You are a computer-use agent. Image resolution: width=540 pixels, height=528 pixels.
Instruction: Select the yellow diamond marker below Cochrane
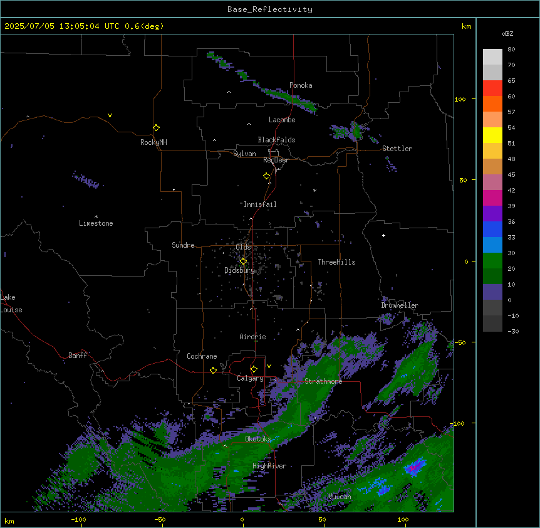click(213, 370)
